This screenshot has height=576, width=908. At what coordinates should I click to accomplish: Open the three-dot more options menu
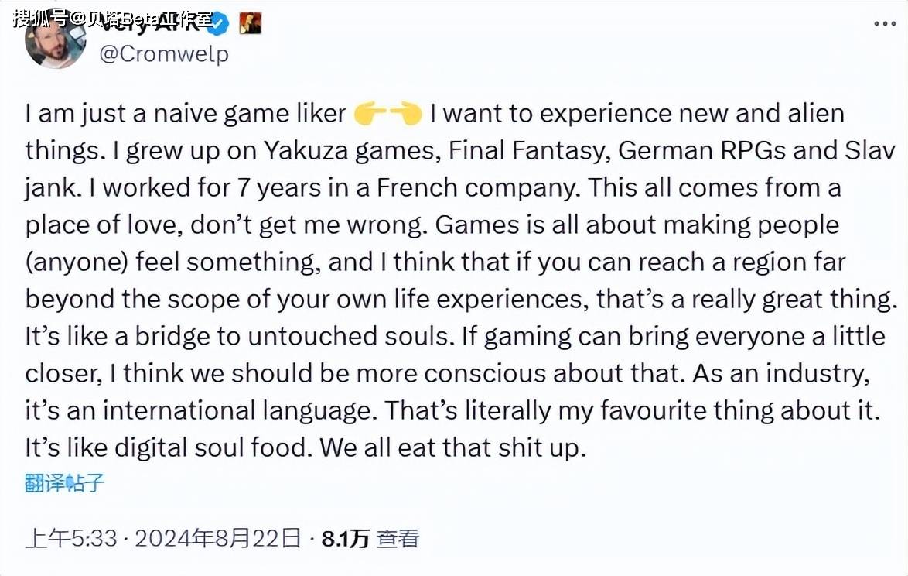coord(885,24)
